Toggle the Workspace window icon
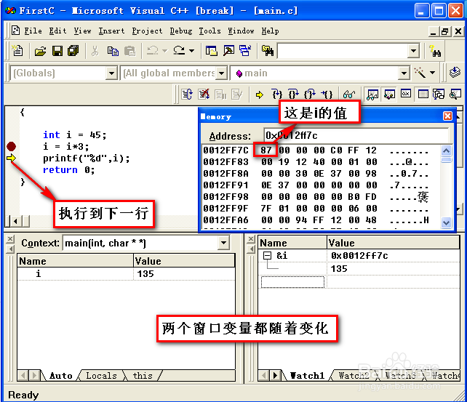This screenshot has width=467, height=402. pos(212,51)
